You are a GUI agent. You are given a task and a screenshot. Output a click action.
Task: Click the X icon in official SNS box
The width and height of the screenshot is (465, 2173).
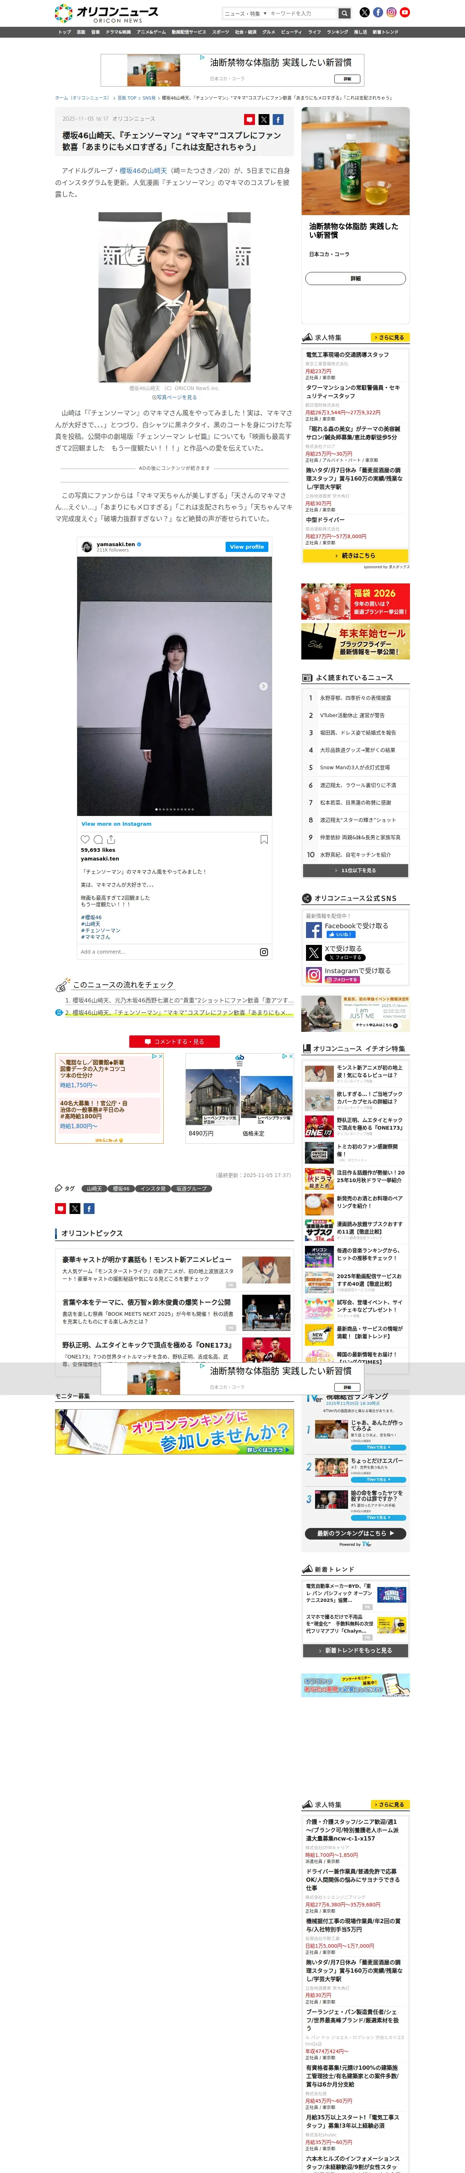tap(313, 952)
